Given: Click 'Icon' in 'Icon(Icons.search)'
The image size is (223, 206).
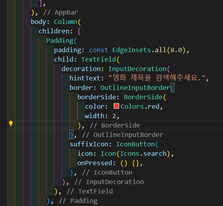Looking at the screenshot, I should coord(109,154).
